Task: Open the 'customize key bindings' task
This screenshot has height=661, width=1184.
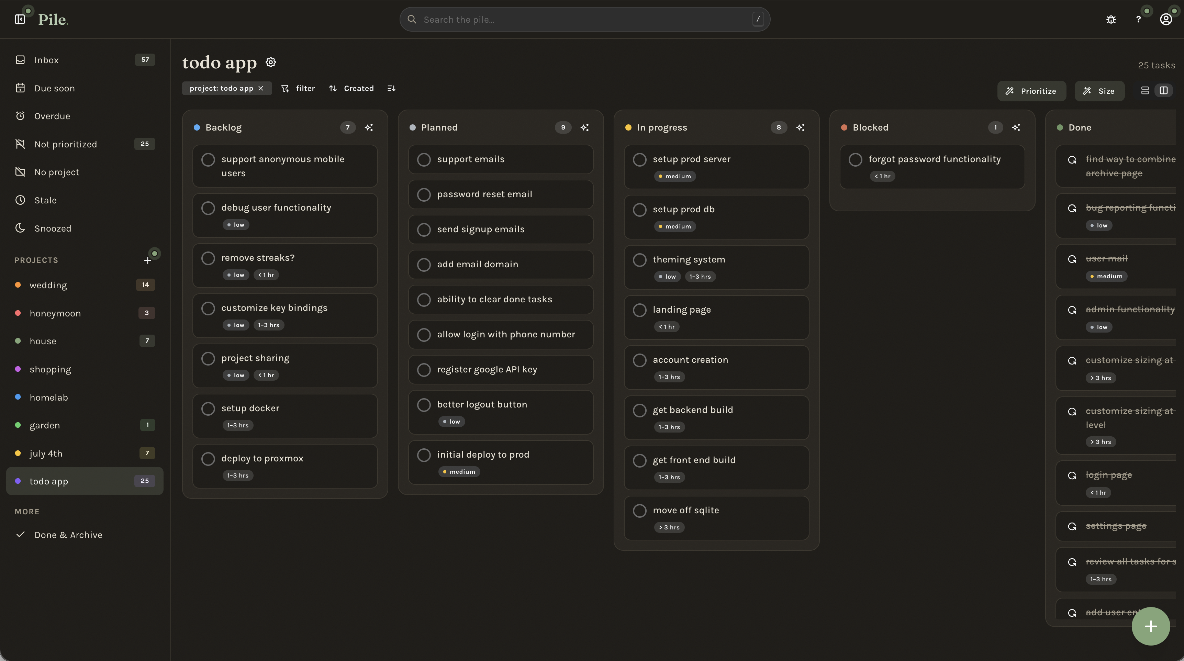Action: pyautogui.click(x=285, y=316)
